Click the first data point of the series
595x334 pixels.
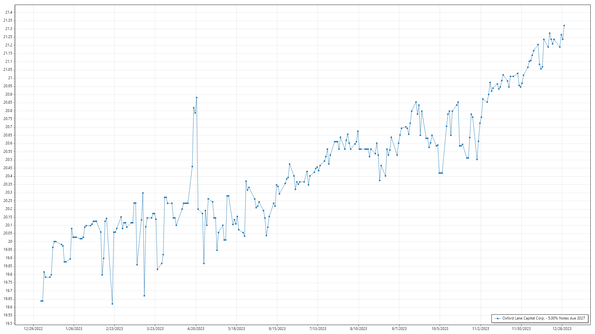pos(41,301)
